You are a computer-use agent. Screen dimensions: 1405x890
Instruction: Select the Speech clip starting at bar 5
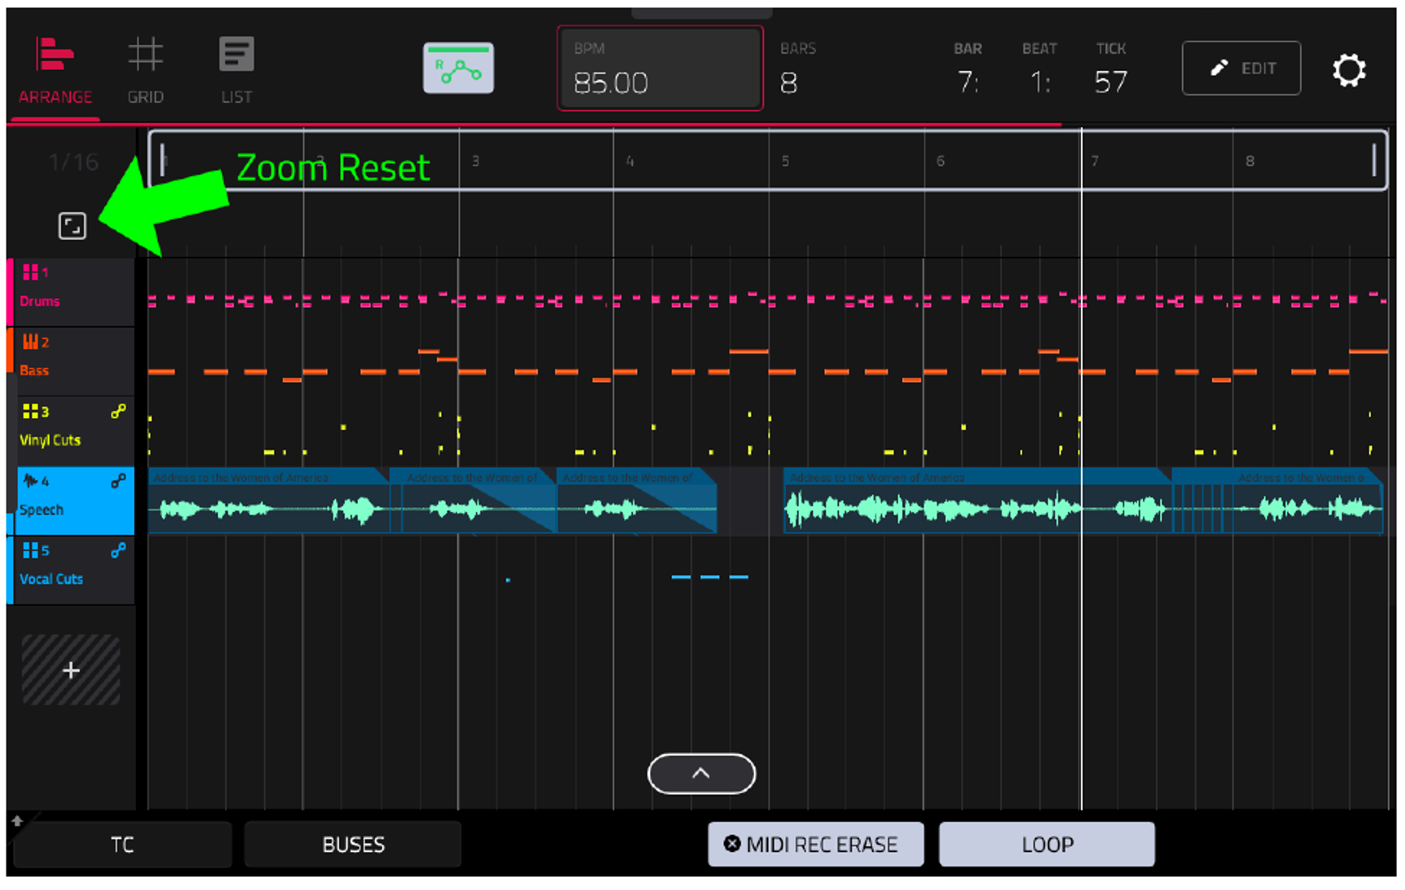pos(976,500)
